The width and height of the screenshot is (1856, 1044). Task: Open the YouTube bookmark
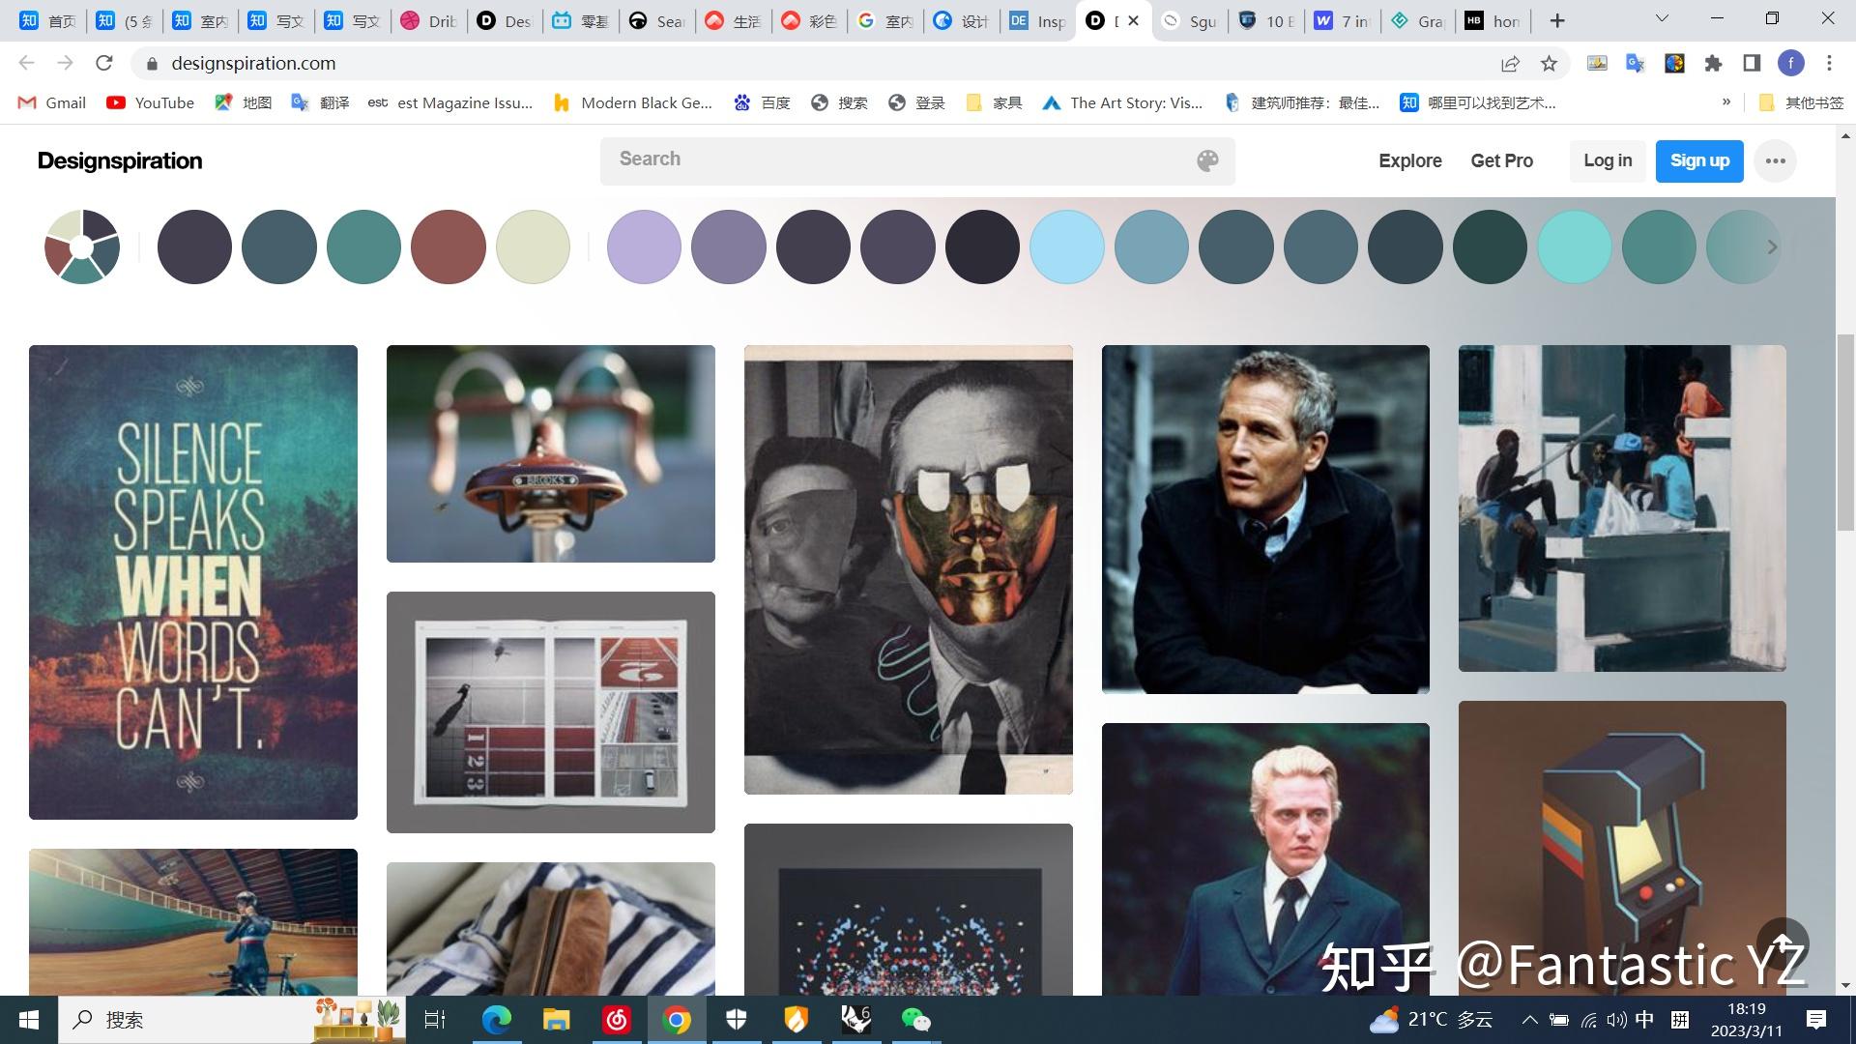click(151, 102)
